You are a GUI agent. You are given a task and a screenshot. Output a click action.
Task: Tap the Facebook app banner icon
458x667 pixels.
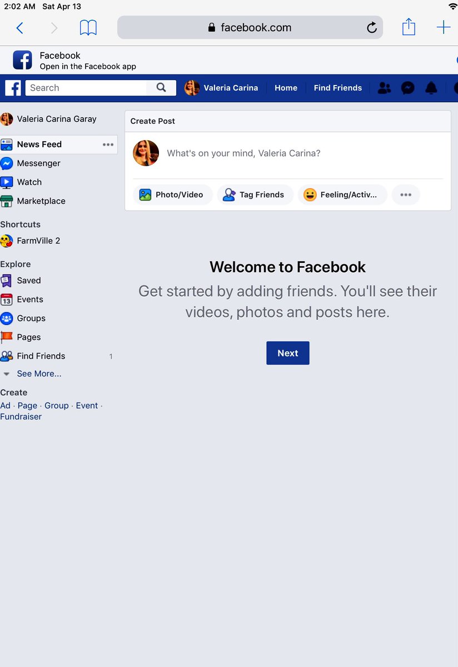coord(23,60)
